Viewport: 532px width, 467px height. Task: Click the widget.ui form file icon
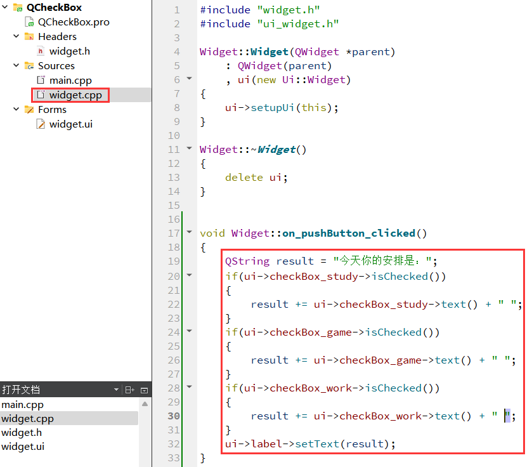pyautogui.click(x=41, y=124)
